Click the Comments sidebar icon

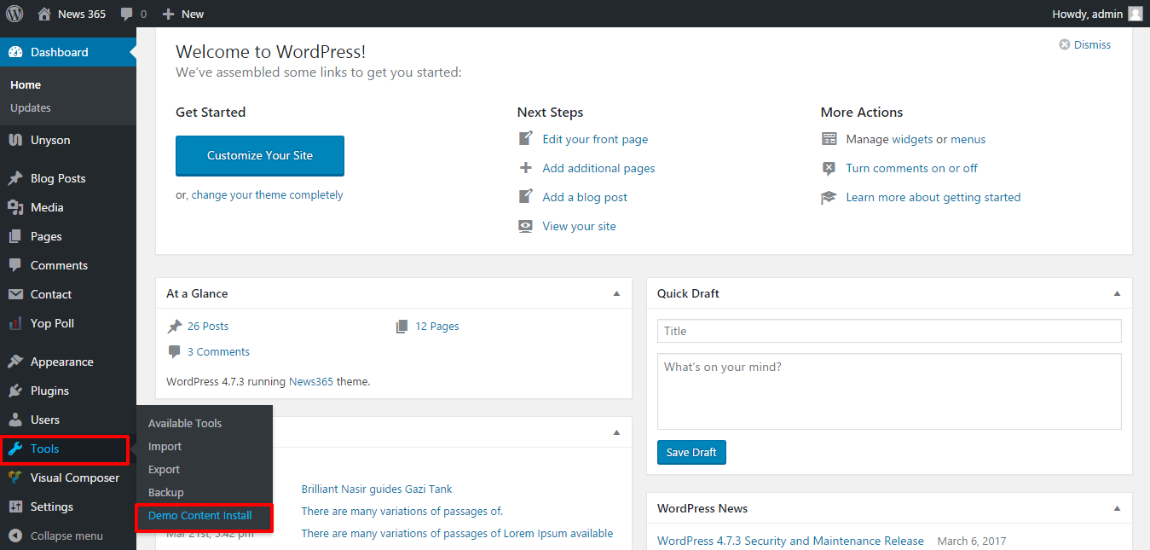[x=15, y=265]
